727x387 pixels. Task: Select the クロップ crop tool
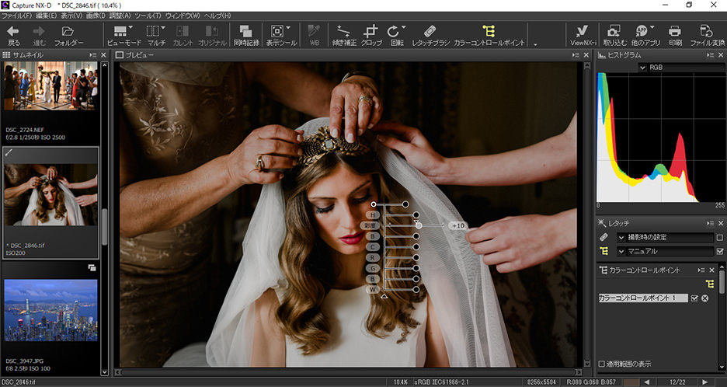(x=370, y=32)
